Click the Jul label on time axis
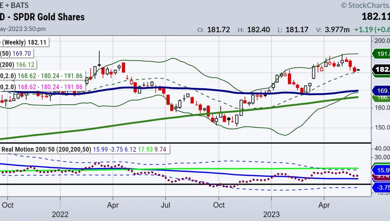This screenshot has height=221, width=390. (165, 205)
